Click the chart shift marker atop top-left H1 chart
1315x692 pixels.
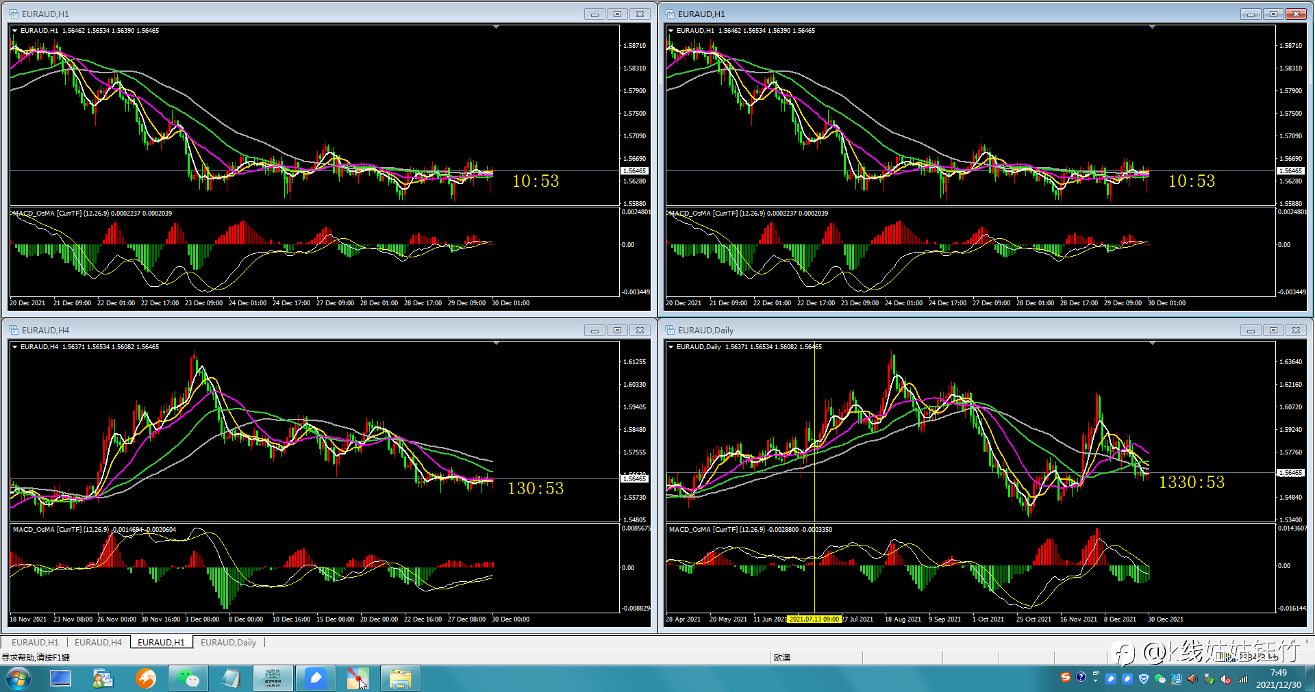click(496, 27)
